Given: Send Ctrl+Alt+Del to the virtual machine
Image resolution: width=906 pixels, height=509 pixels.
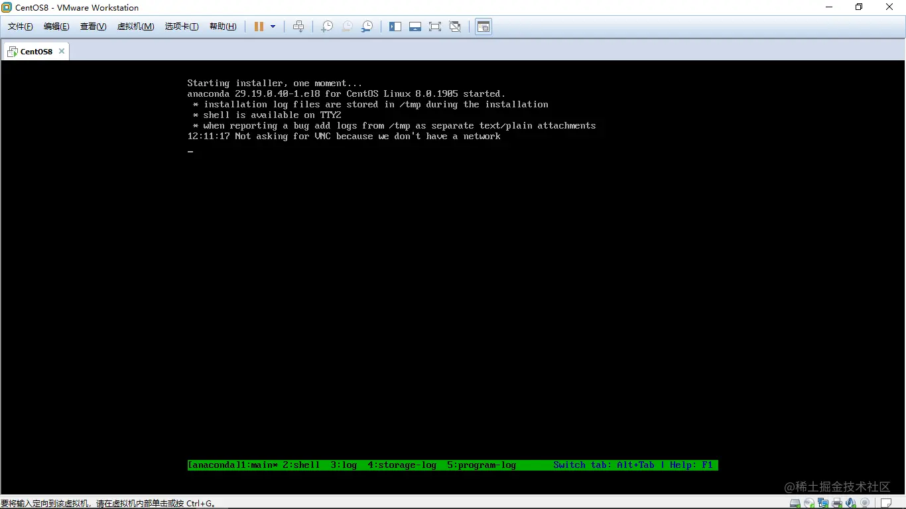Looking at the screenshot, I should tap(298, 27).
